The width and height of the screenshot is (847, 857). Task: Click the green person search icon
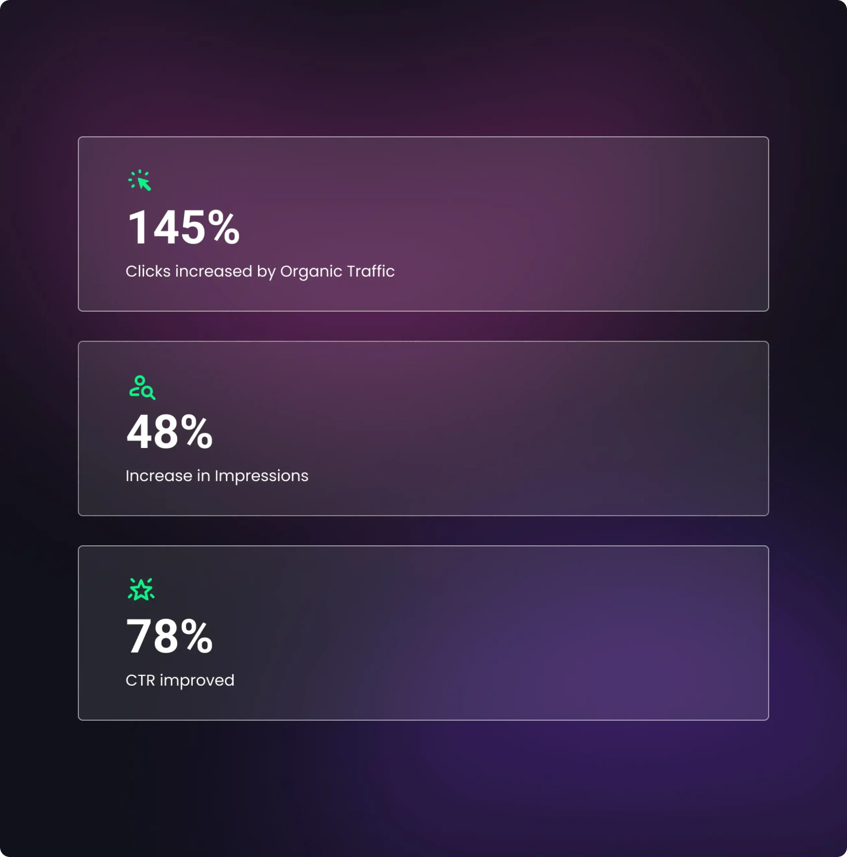(142, 387)
